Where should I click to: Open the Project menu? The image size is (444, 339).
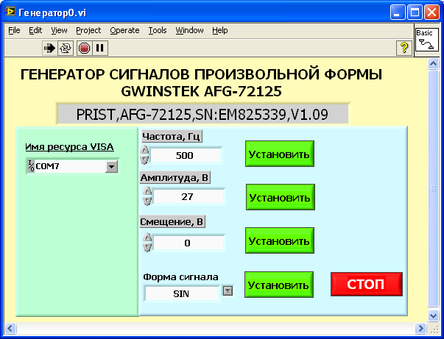(x=88, y=30)
